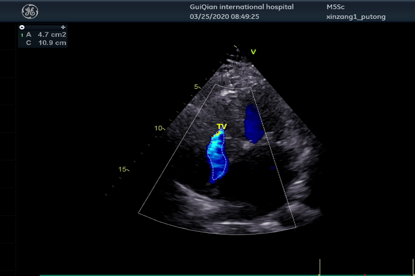This screenshot has width=415, height=276.
Task: Click the depth scale 10 marker
Action: pos(159,128)
